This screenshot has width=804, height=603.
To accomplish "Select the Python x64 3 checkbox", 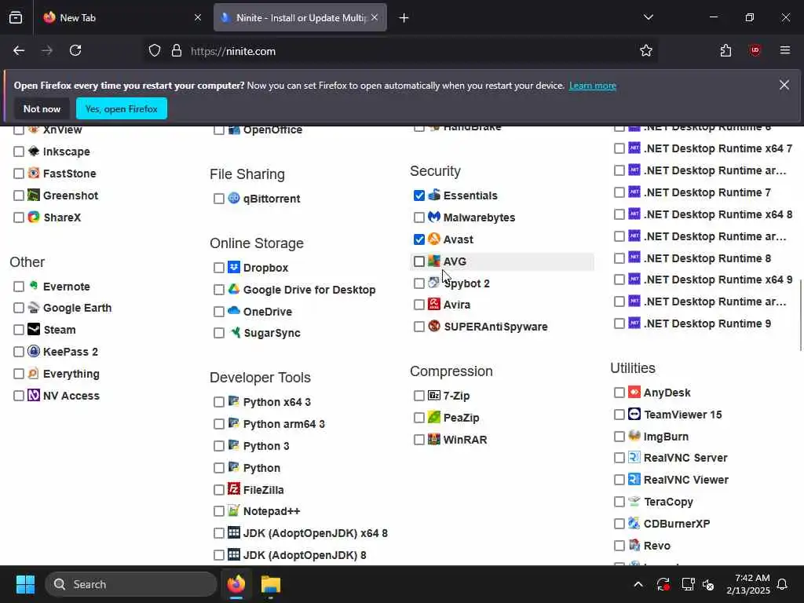I will pyautogui.click(x=219, y=402).
